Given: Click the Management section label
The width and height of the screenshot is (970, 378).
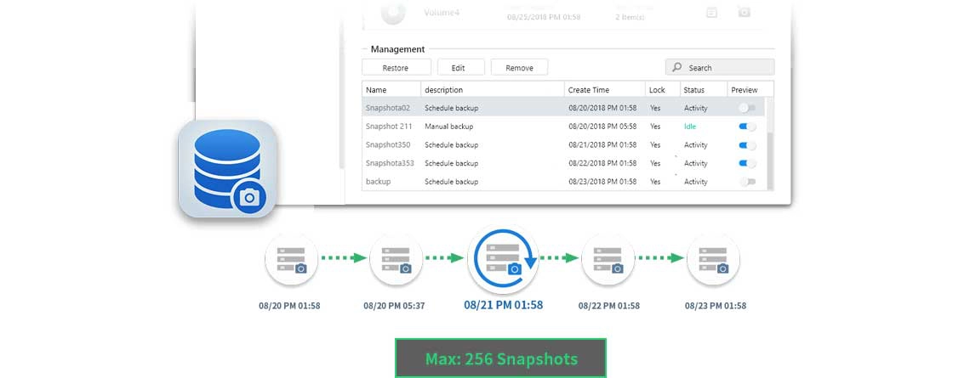Looking at the screenshot, I should point(397,48).
